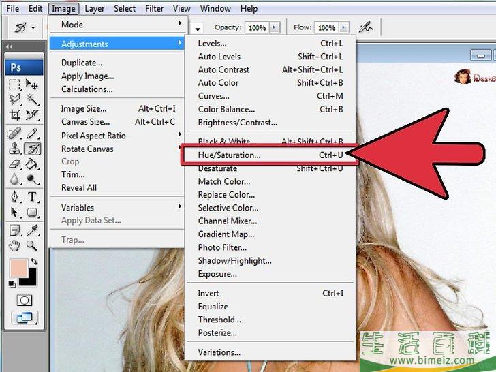This screenshot has height=372, width=496.
Task: Select the Polygonal Lasso tool
Action: click(x=14, y=99)
